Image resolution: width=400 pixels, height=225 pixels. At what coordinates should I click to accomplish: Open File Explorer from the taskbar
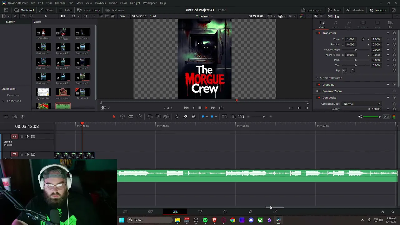point(177,220)
